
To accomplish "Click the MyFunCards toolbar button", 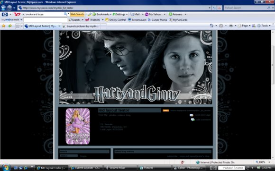I will pyautogui.click(x=178, y=20).
